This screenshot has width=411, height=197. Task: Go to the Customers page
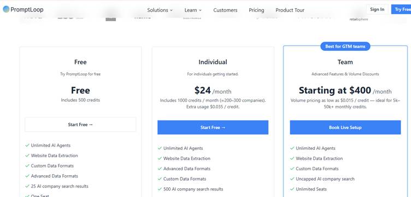point(225,10)
